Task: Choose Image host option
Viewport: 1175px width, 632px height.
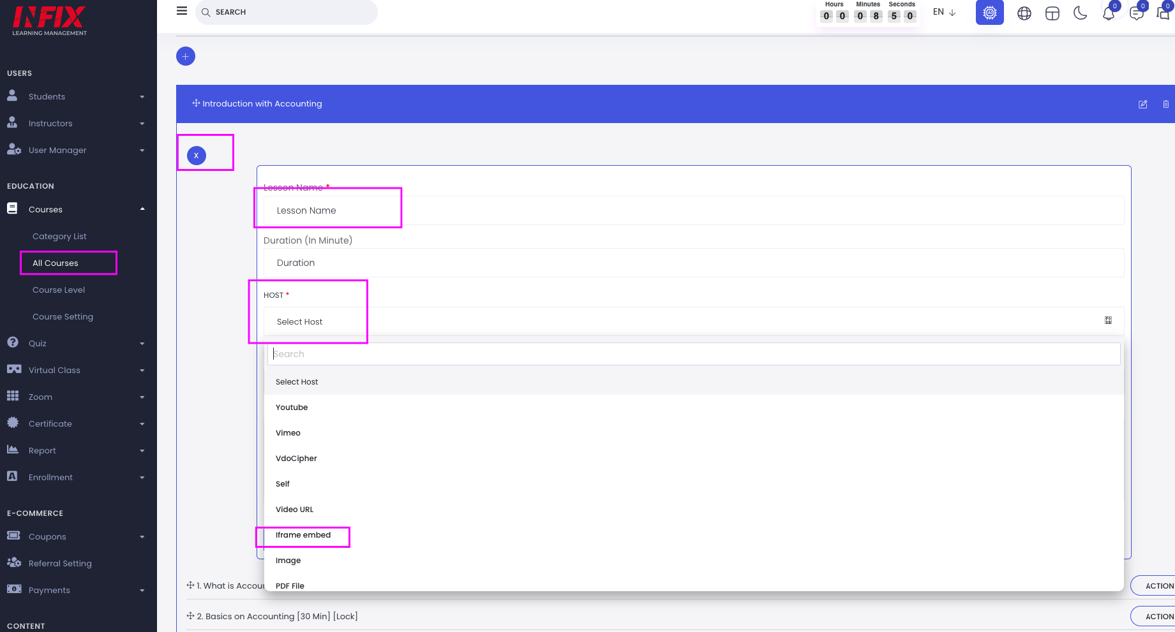Action: coord(694,561)
